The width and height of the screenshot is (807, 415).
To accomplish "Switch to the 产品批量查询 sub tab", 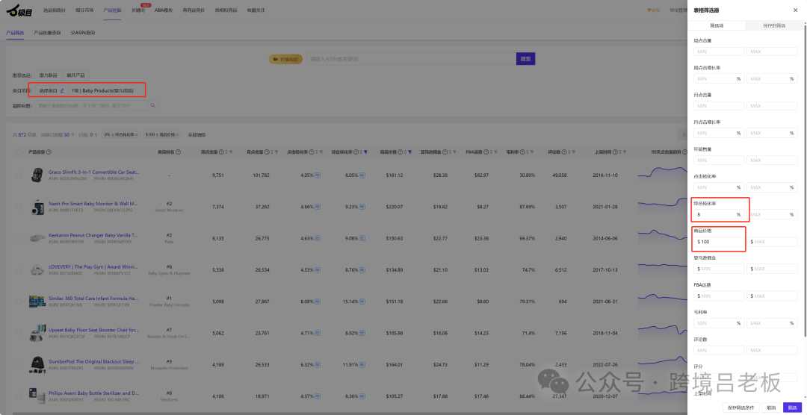I will [x=47, y=32].
